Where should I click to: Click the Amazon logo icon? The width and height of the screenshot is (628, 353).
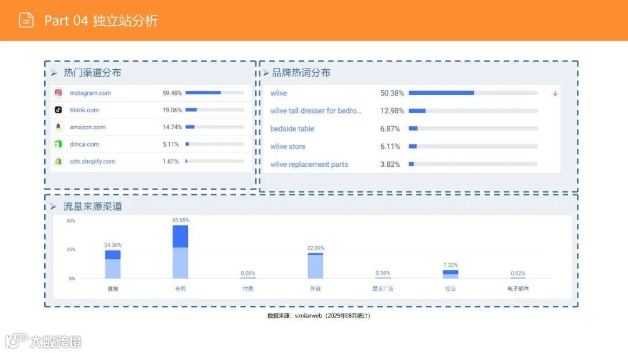coord(59,127)
